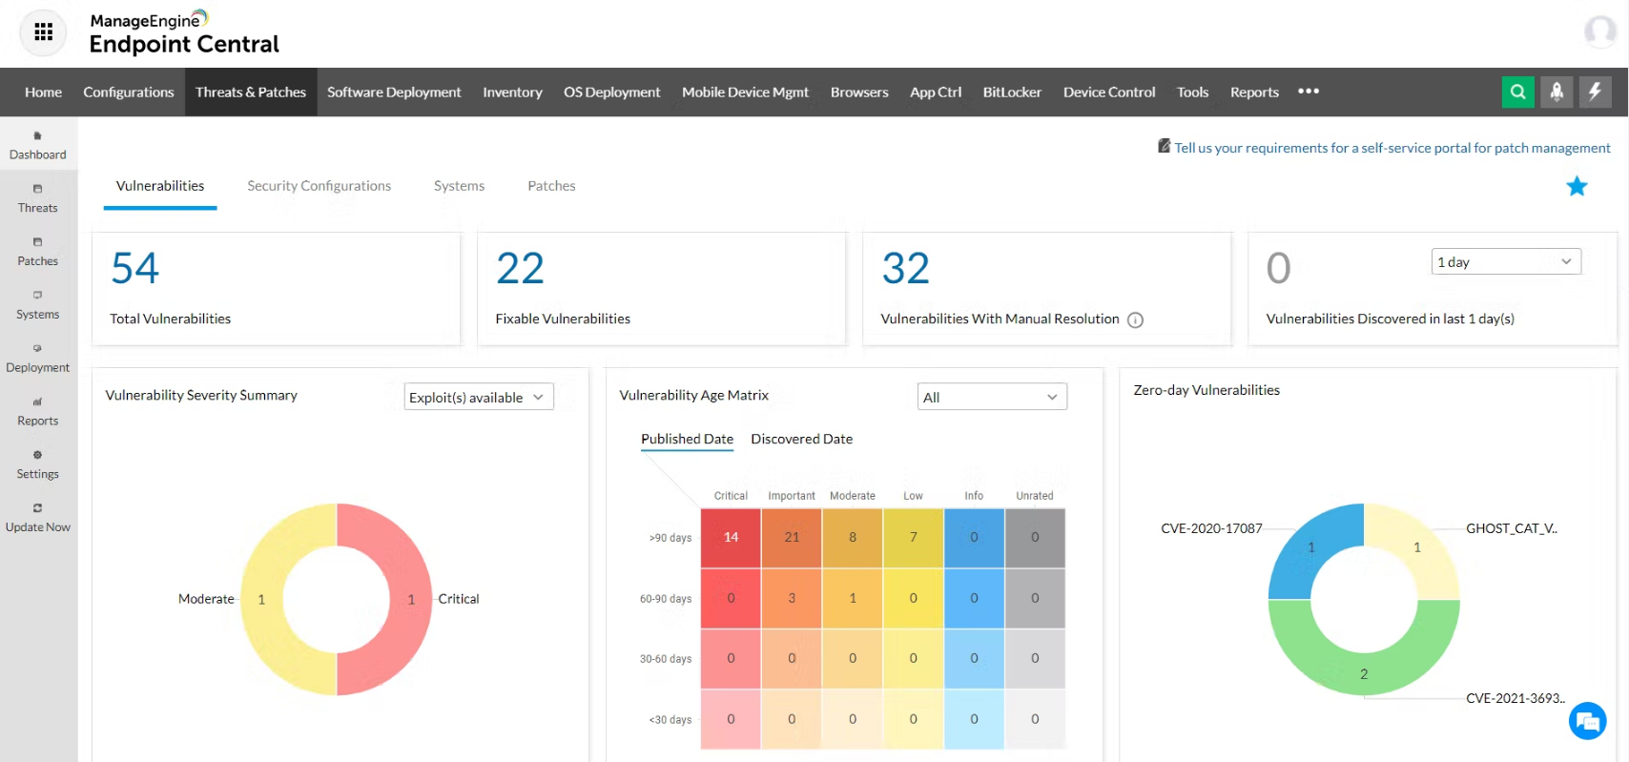The height and width of the screenshot is (762, 1629).
Task: Click the Moderate >90 days cell 8
Action: [853, 538]
